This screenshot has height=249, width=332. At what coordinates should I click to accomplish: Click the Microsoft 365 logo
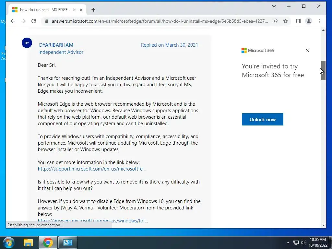(258, 50)
